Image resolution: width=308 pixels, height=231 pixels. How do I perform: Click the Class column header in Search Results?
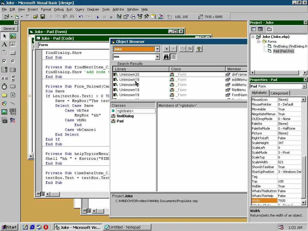point(197,69)
